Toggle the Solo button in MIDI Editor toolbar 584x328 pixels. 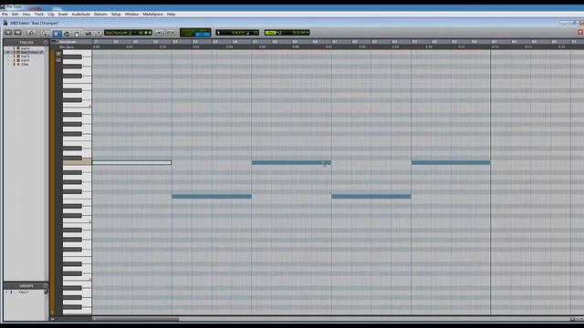tap(8, 33)
